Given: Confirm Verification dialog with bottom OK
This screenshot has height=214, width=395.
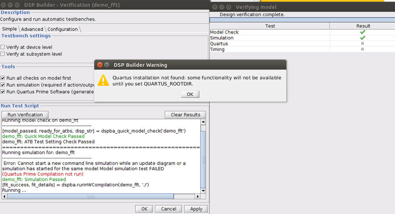Looking at the screenshot, I should pyautogui.click(x=144, y=209).
